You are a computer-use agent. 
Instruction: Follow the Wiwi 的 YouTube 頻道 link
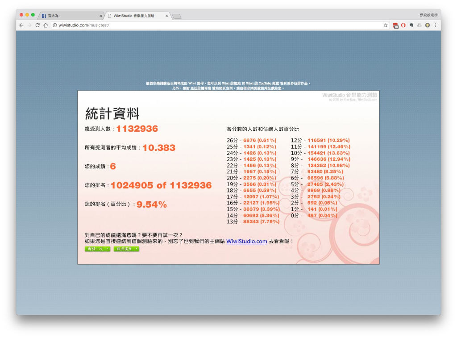pyautogui.click(x=262, y=83)
